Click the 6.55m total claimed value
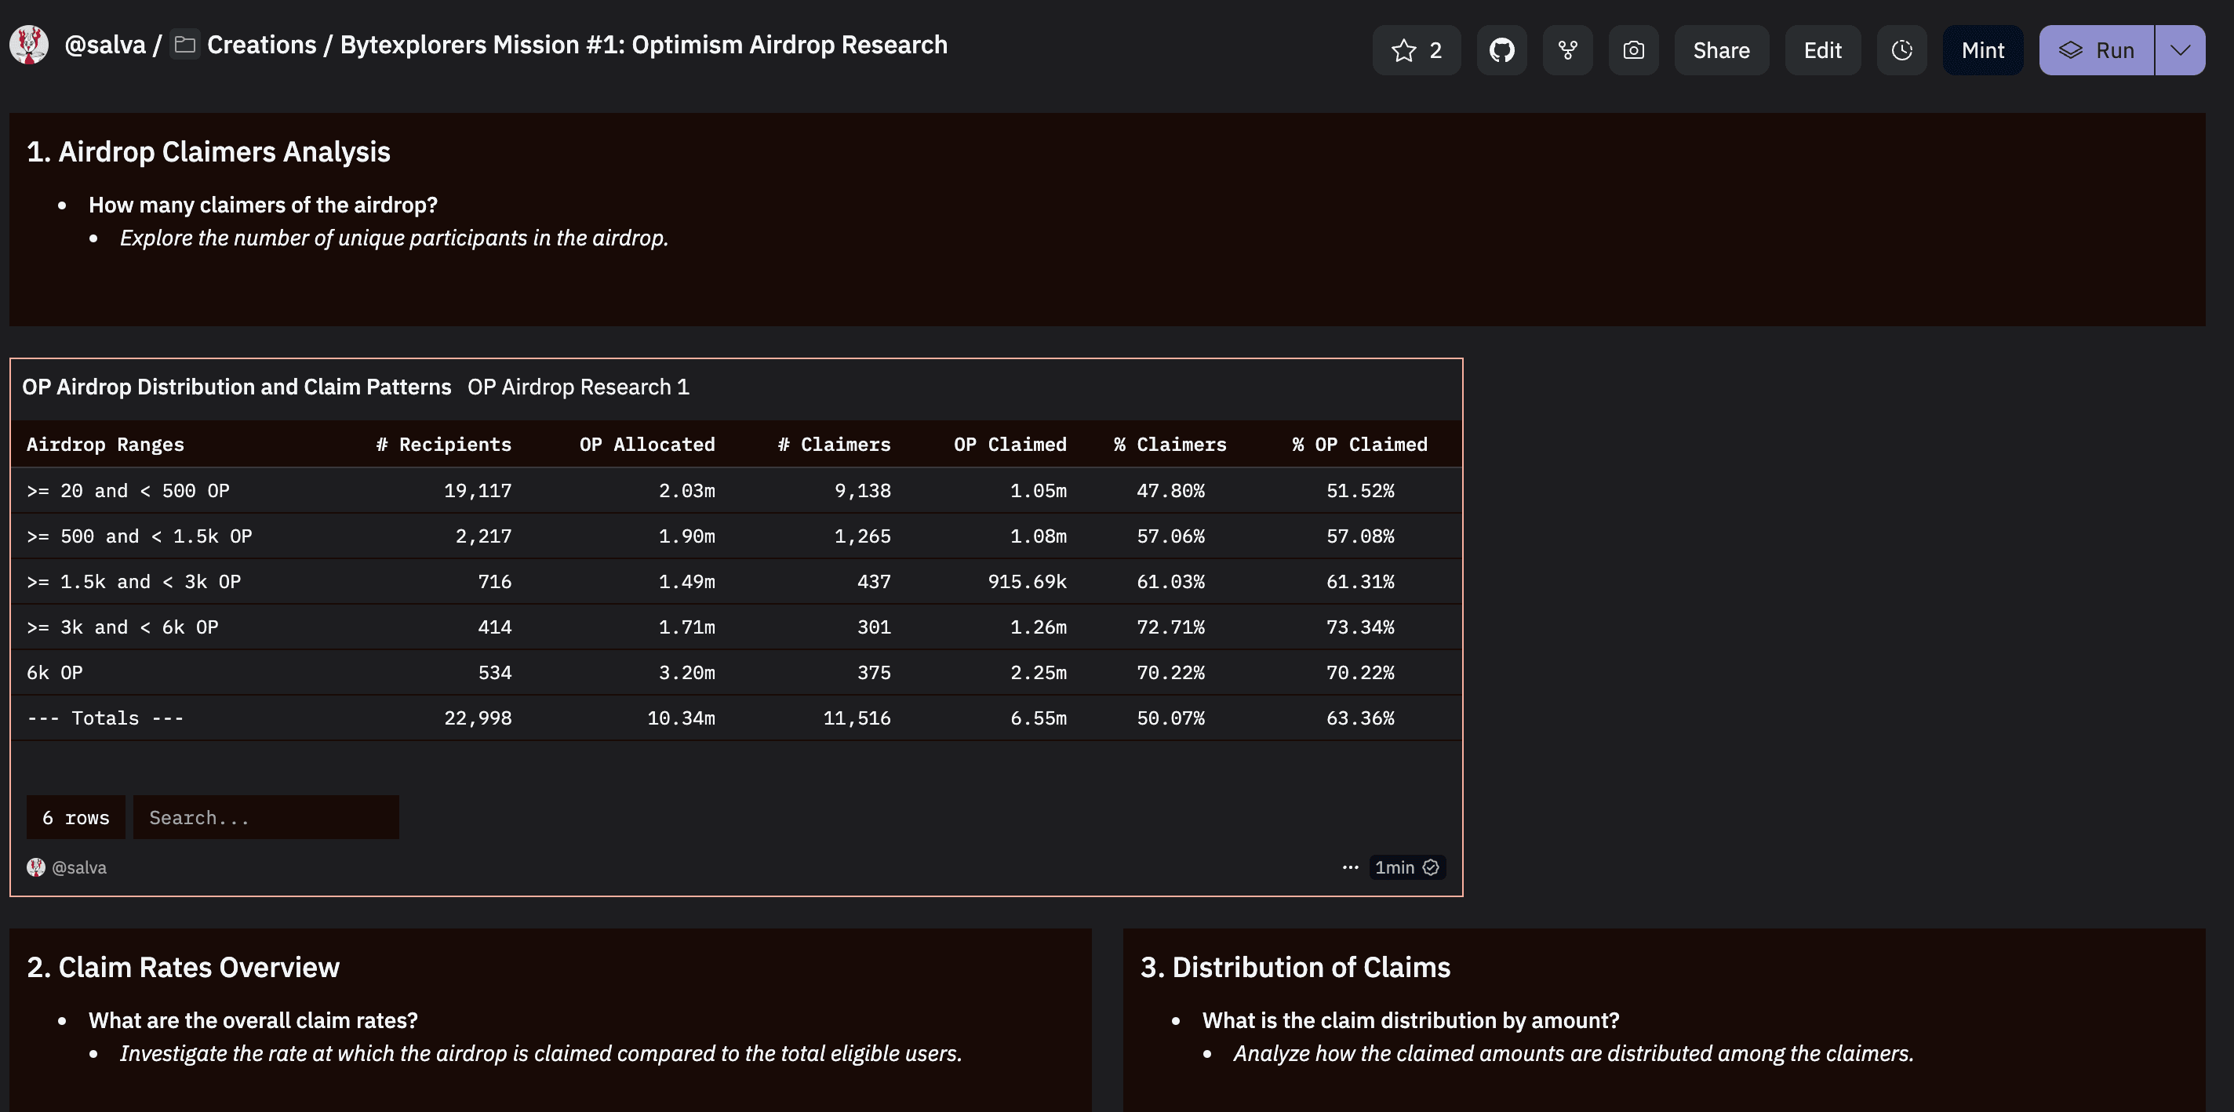 [1038, 718]
